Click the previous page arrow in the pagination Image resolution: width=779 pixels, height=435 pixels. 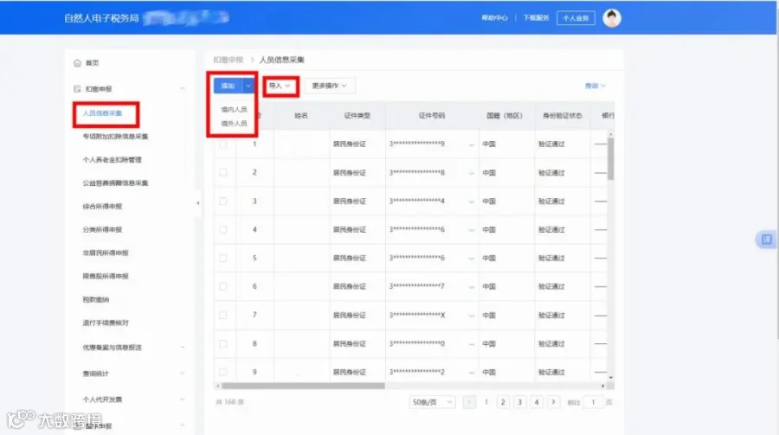point(469,402)
